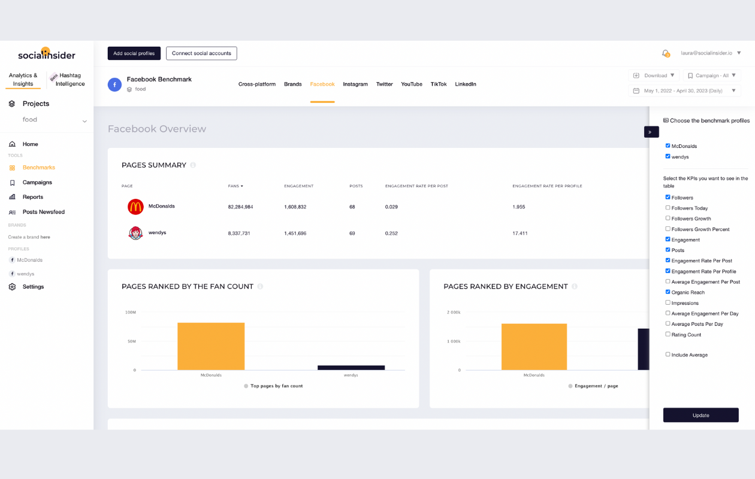
Task: Switch to the YouTube tab
Action: 412,84
